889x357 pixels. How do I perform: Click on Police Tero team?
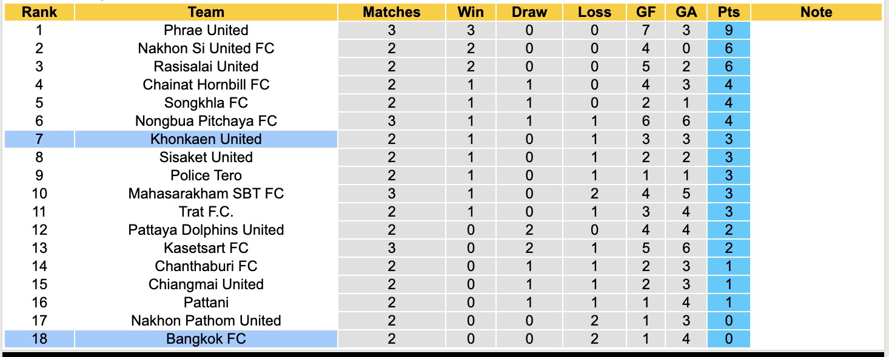[x=206, y=175]
